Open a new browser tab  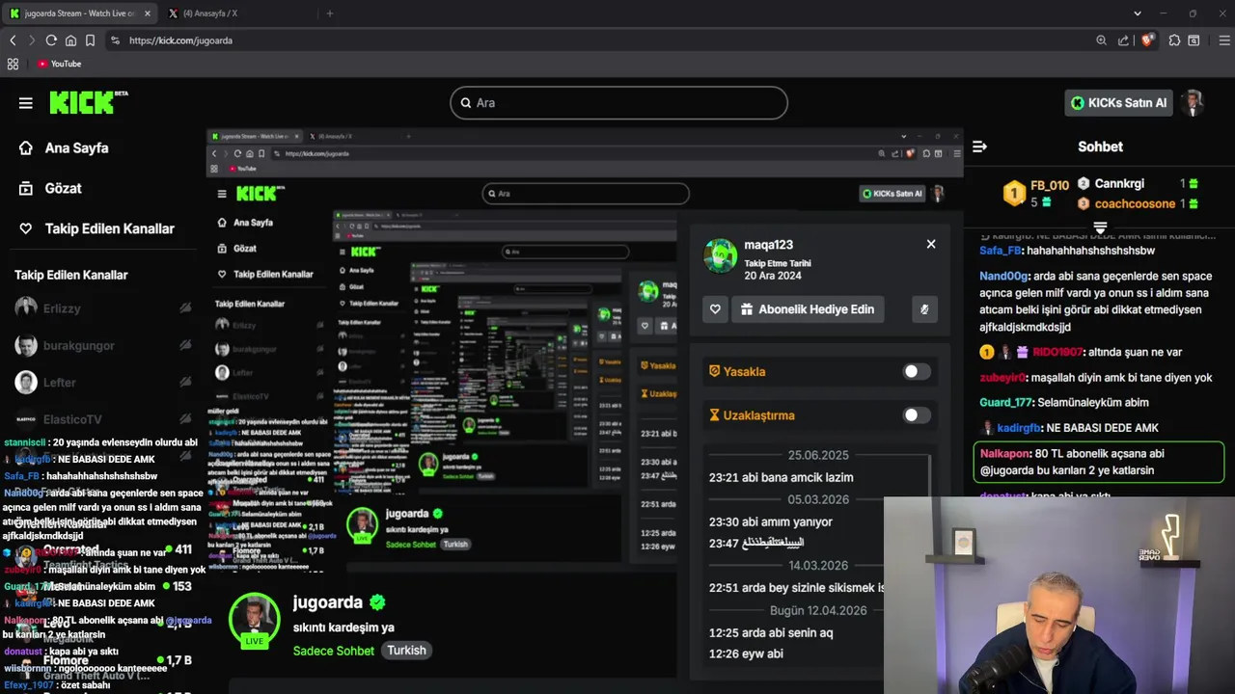point(330,13)
